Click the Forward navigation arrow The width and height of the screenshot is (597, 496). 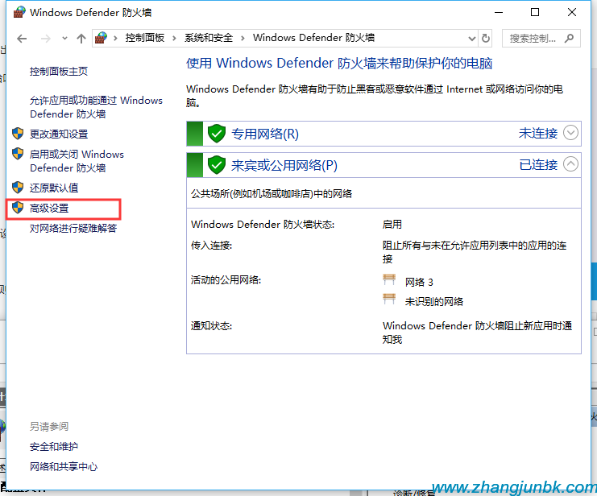coord(45,39)
